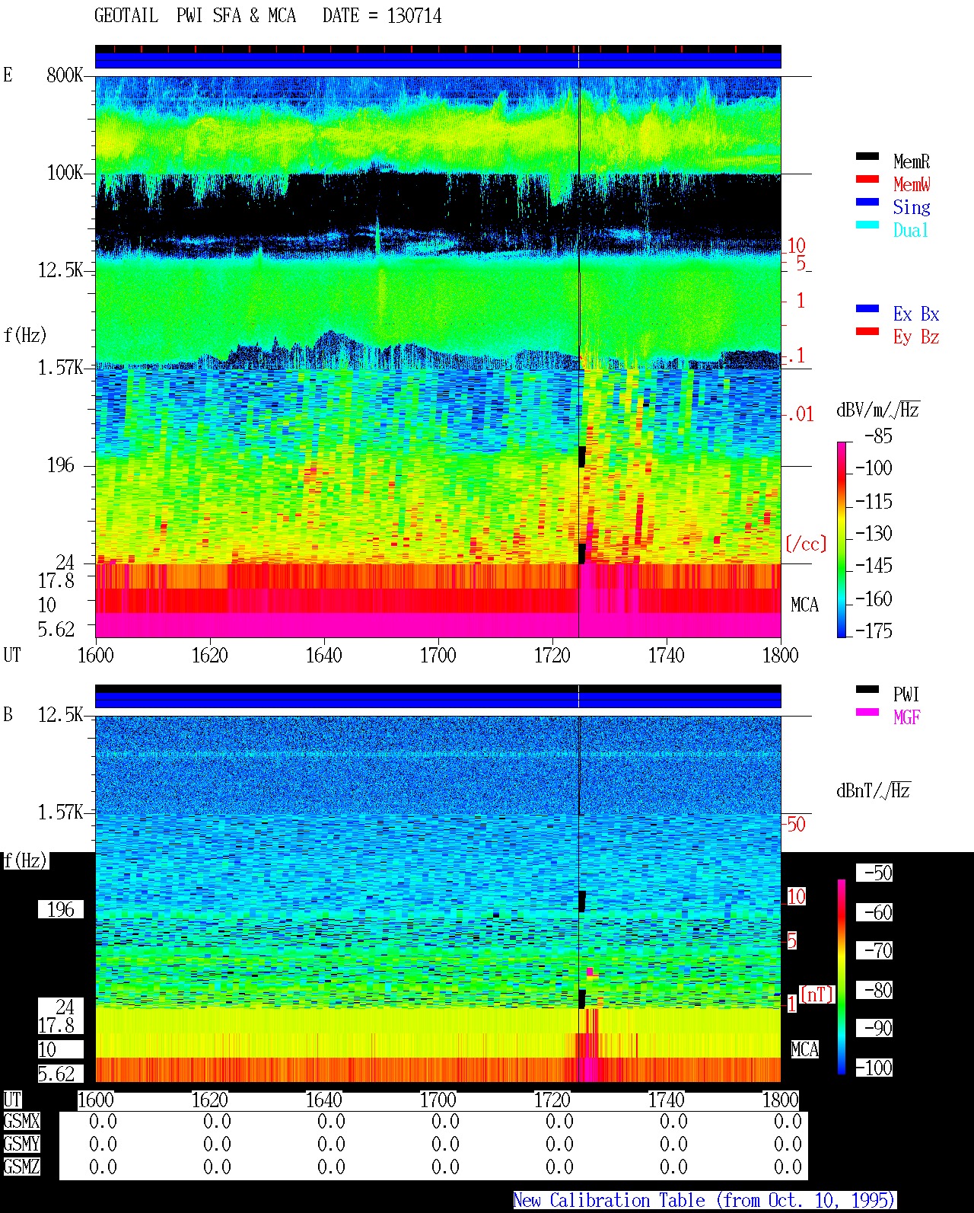
Task: Click the 800K frequency axis label
Action: [x=65, y=75]
